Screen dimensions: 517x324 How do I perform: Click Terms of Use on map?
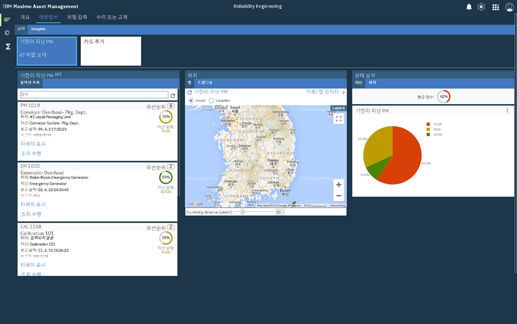pos(338,206)
